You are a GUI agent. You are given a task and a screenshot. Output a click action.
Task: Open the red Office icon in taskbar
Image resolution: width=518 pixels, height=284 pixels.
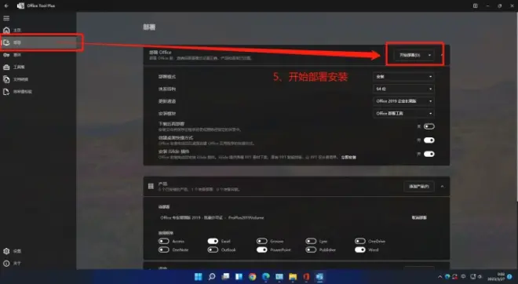tap(306, 277)
